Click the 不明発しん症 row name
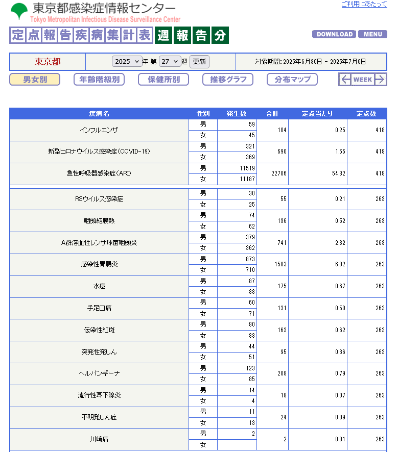This screenshot has width=398, height=452. tap(99, 417)
